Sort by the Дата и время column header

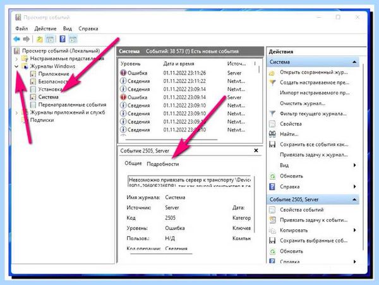pos(179,64)
